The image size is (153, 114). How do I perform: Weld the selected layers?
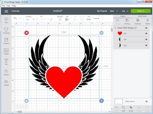click(123, 109)
